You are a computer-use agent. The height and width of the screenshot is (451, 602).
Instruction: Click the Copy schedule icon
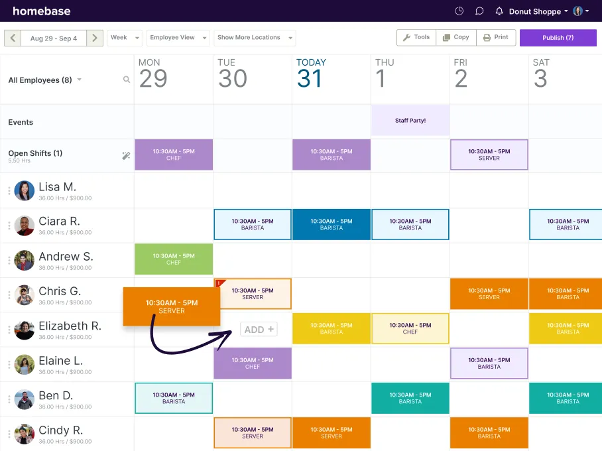click(455, 37)
